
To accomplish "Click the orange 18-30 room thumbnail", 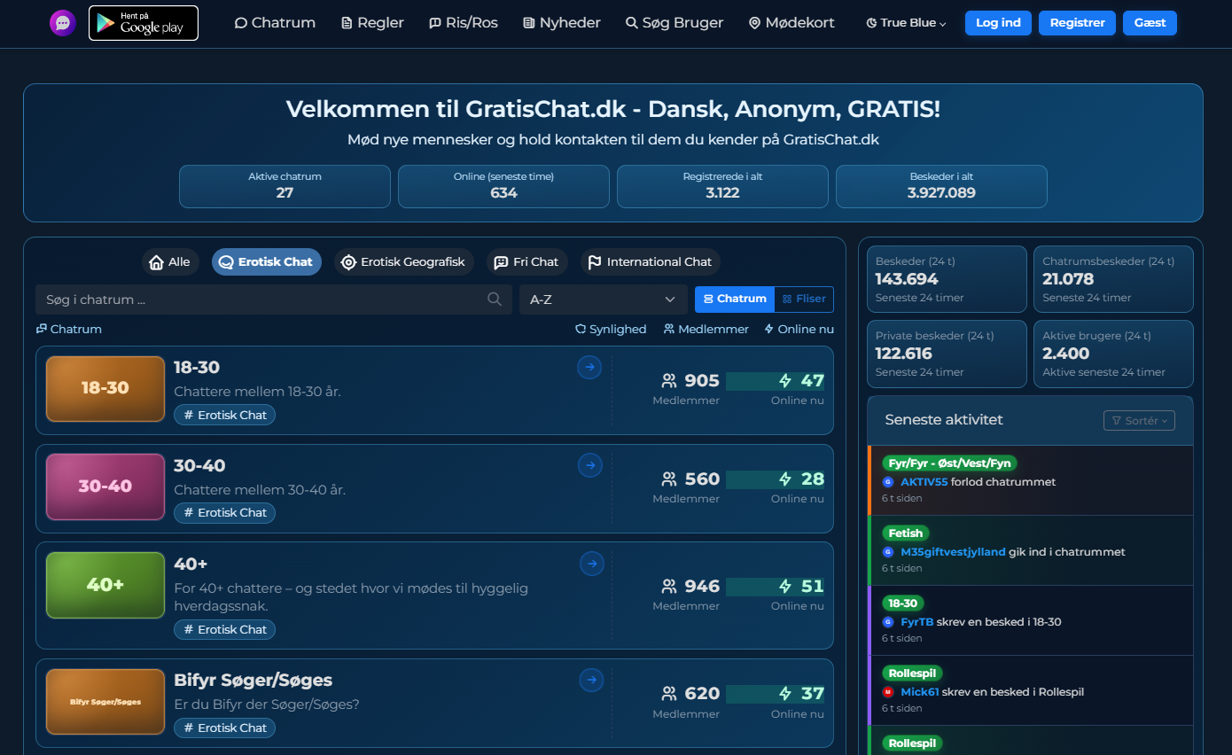I will (x=105, y=388).
